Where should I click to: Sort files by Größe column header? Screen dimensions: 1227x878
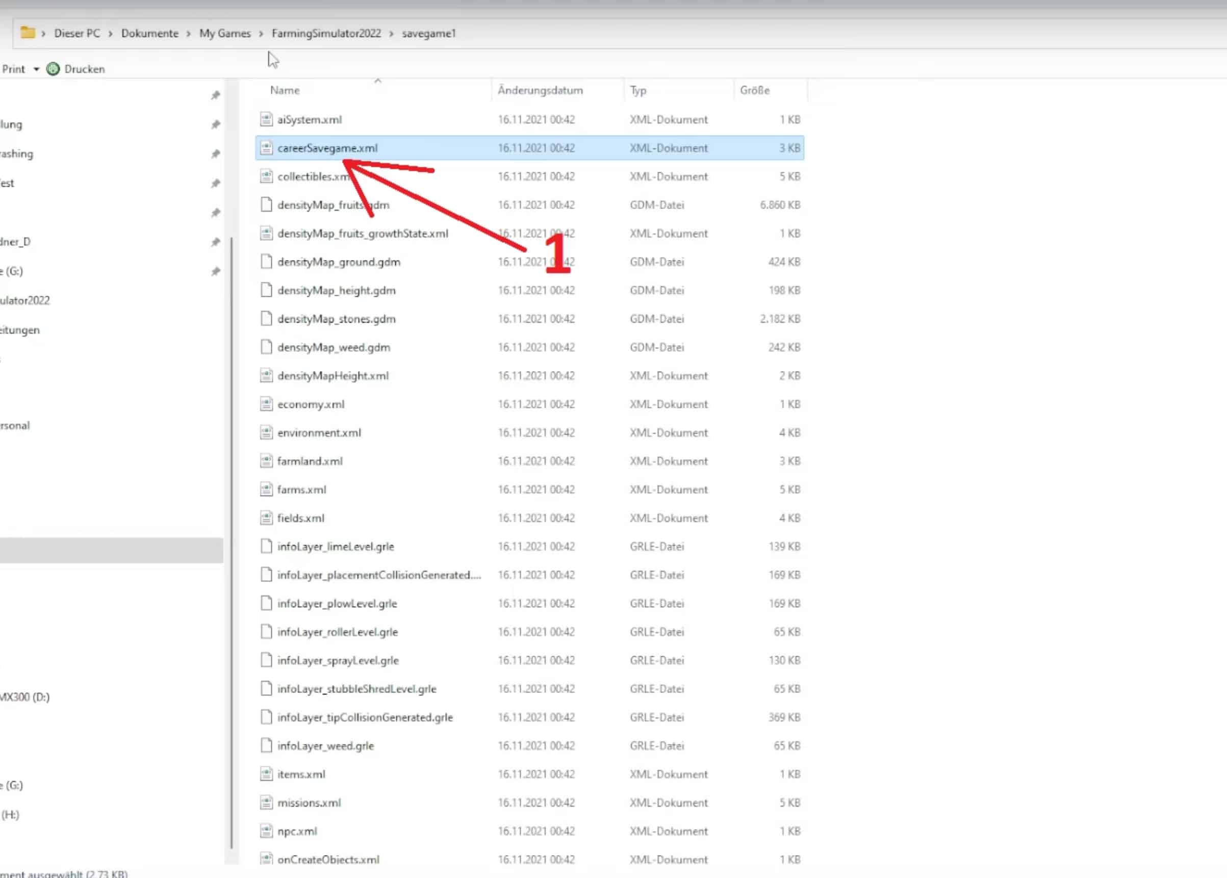click(x=754, y=90)
